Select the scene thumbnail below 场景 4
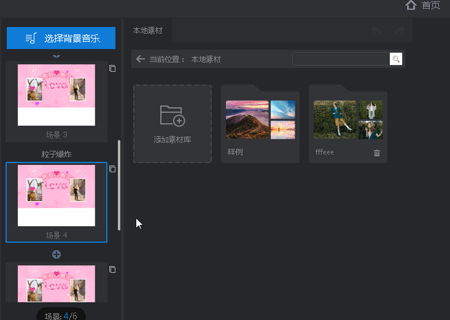450x320 pixels. click(x=56, y=284)
